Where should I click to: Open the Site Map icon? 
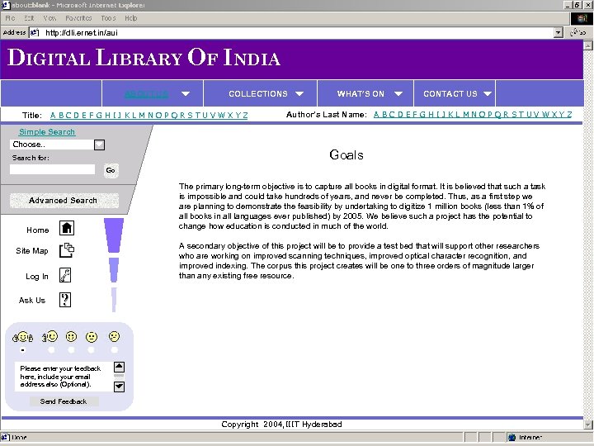(x=67, y=250)
